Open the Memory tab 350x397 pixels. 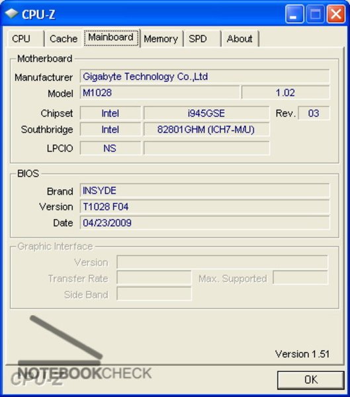click(161, 39)
